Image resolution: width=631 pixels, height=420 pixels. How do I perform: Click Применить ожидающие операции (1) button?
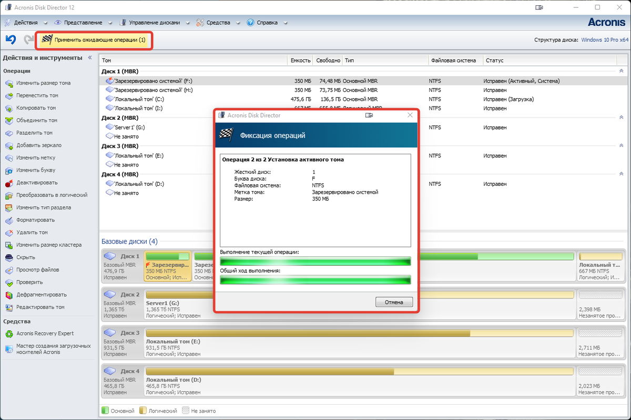[x=94, y=40]
